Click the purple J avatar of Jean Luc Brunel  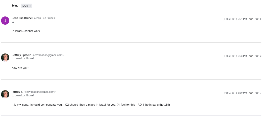[x=5, y=20]
